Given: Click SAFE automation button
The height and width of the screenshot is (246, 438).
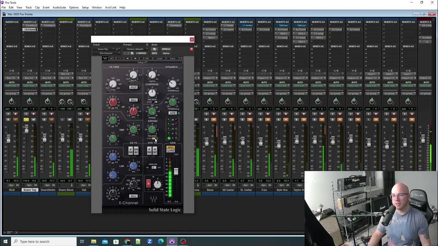Looking at the screenshot, I should [x=154, y=53].
